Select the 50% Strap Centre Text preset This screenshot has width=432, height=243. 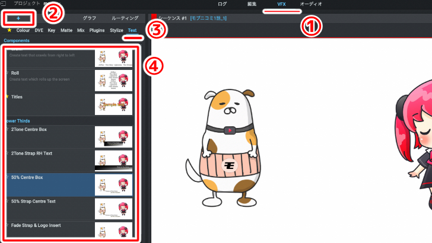click(70, 209)
